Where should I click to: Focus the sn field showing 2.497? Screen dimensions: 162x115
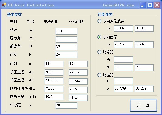144,44
